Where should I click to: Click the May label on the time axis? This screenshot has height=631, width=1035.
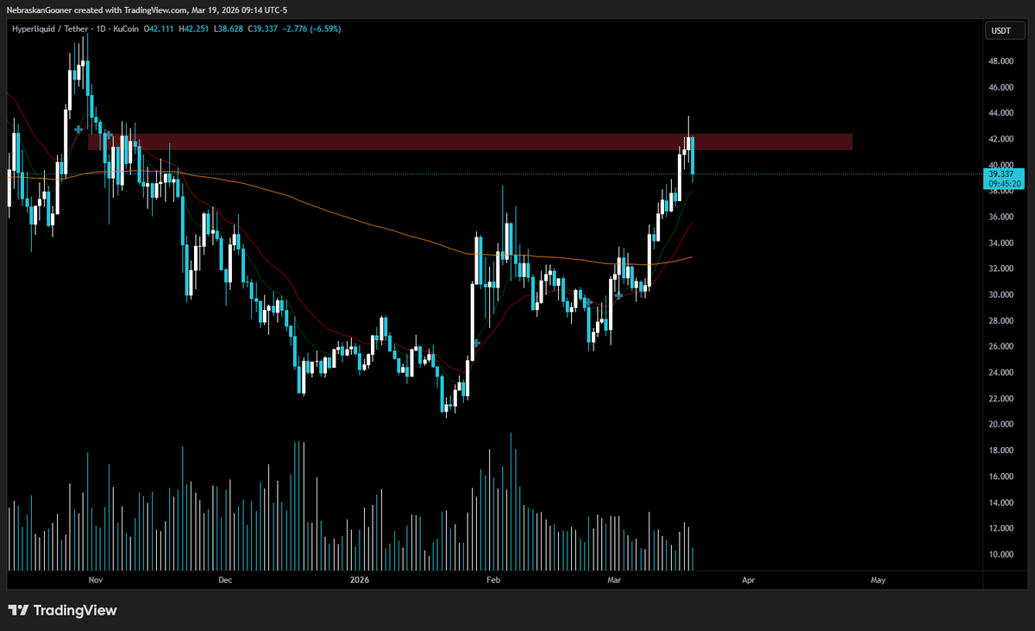[878, 581]
